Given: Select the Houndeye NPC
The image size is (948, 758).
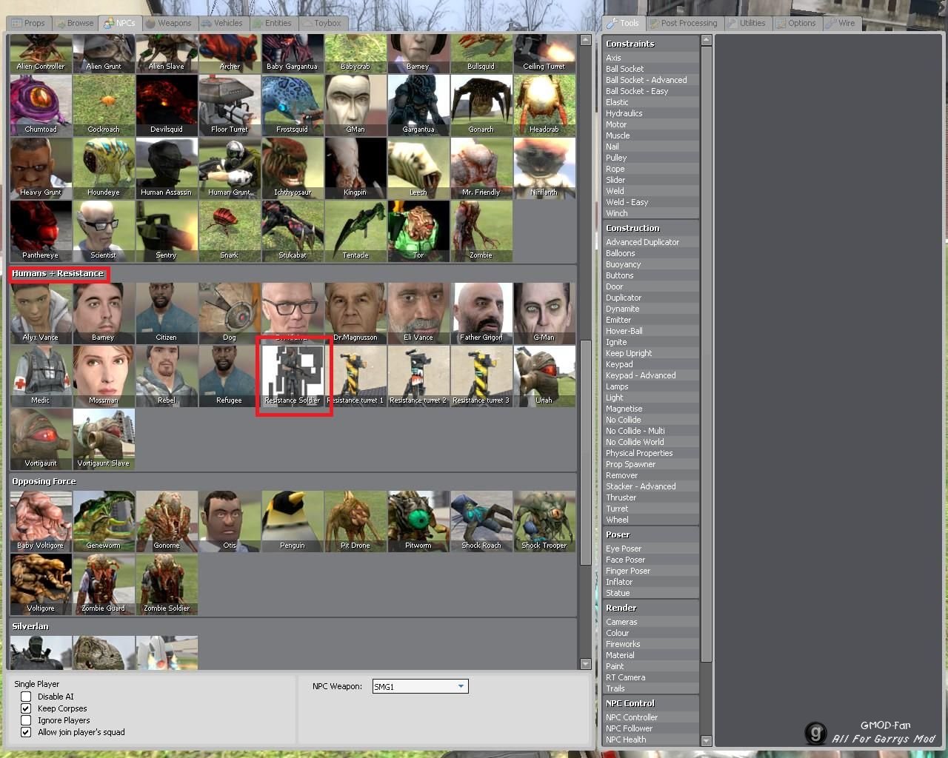Looking at the screenshot, I should (x=104, y=168).
